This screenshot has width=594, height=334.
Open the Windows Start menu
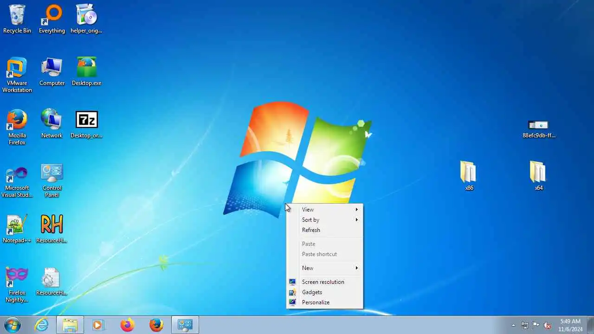click(x=13, y=325)
